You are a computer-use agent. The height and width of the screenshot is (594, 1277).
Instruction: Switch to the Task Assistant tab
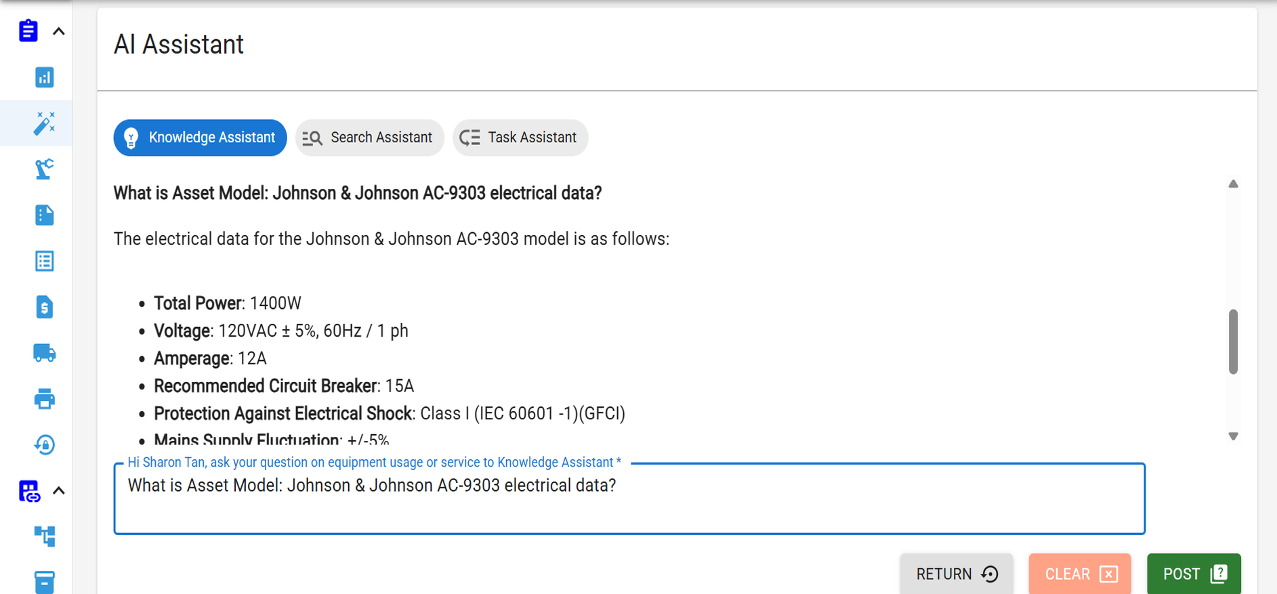[x=520, y=137]
